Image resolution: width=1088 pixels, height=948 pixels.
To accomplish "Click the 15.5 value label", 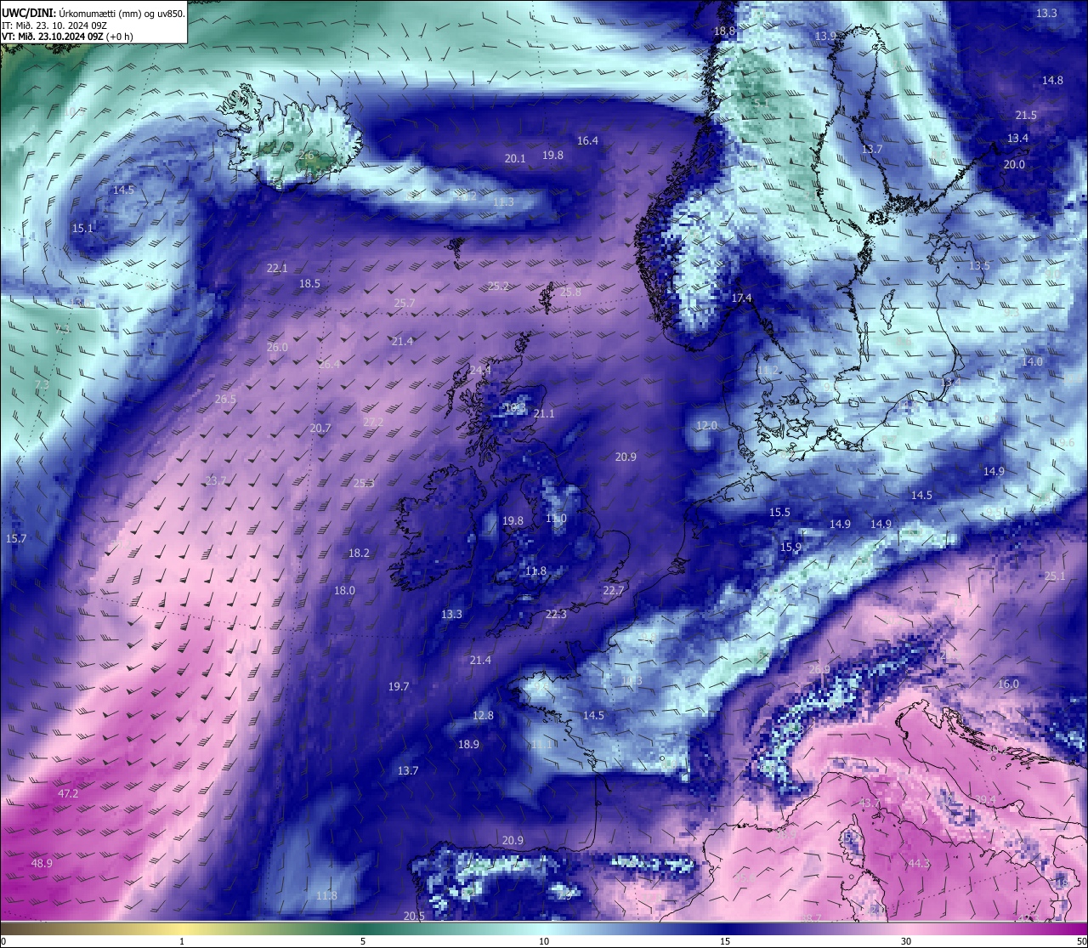I will coord(779,512).
